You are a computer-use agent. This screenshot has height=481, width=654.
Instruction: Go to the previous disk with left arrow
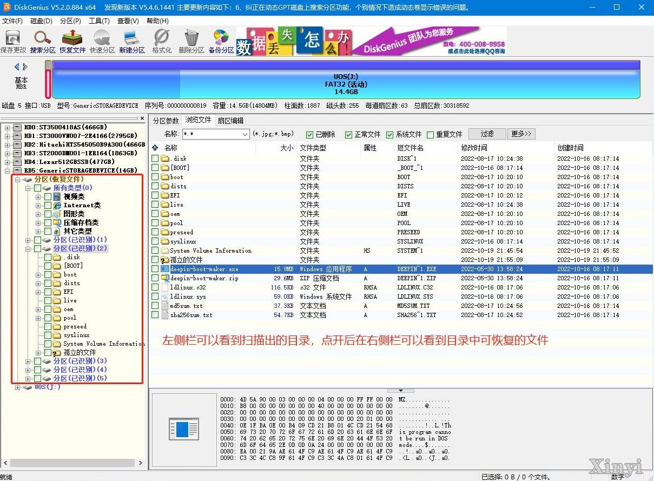[17, 67]
